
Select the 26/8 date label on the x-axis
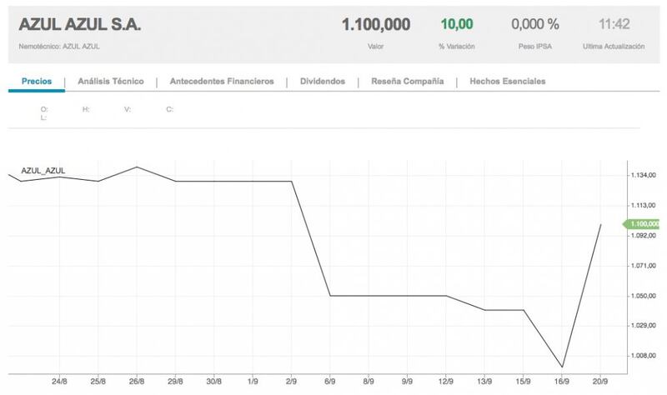pos(137,380)
